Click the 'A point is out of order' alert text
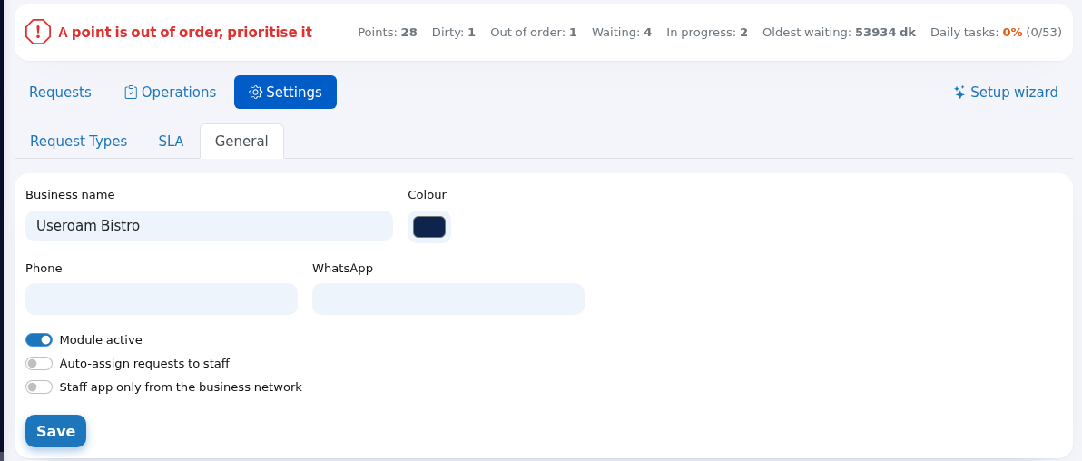The width and height of the screenshot is (1082, 461). tap(185, 33)
